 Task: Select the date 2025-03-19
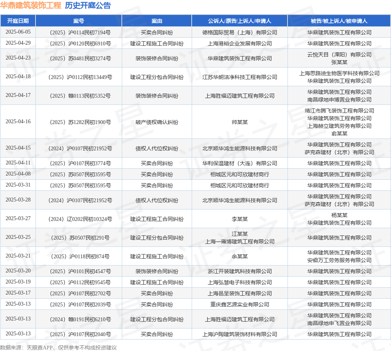[x=18, y=282]
